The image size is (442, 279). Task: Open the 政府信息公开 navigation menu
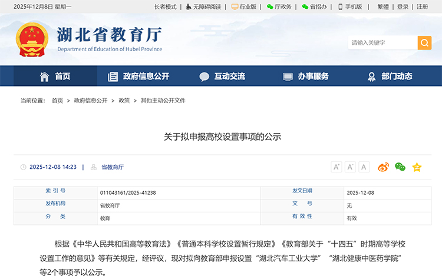[138, 77]
